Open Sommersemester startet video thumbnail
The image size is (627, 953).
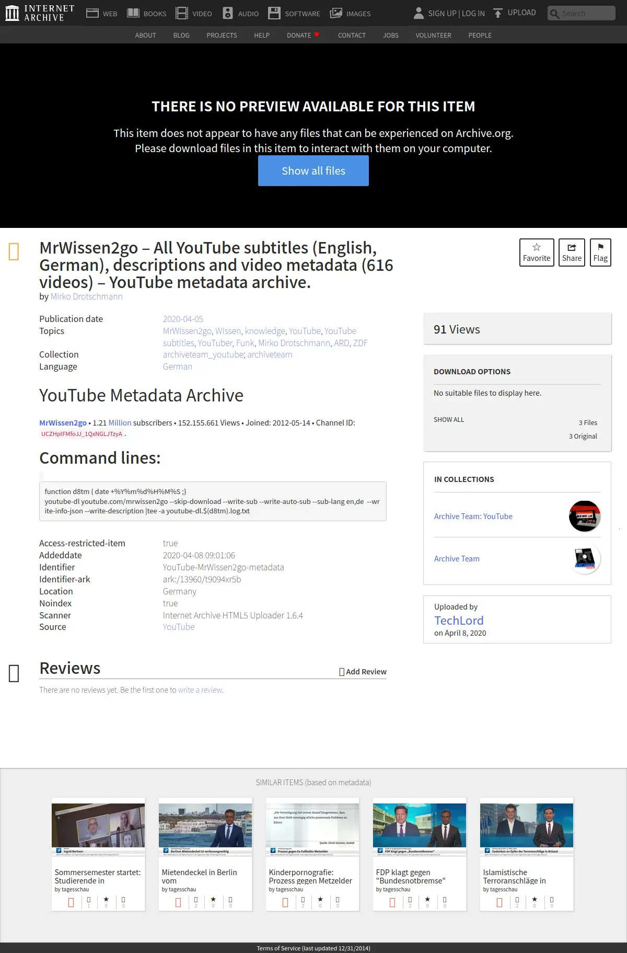(x=98, y=830)
